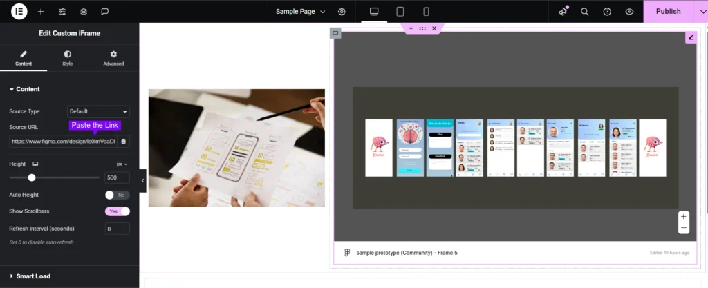Switch to the Content tab
This screenshot has height=288, width=708.
24,58
